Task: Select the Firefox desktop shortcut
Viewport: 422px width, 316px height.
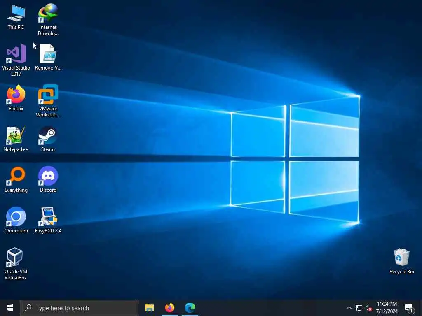Action: click(16, 98)
